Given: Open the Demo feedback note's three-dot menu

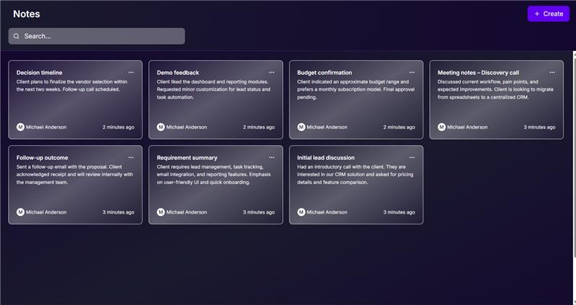Looking at the screenshot, I should [271, 73].
